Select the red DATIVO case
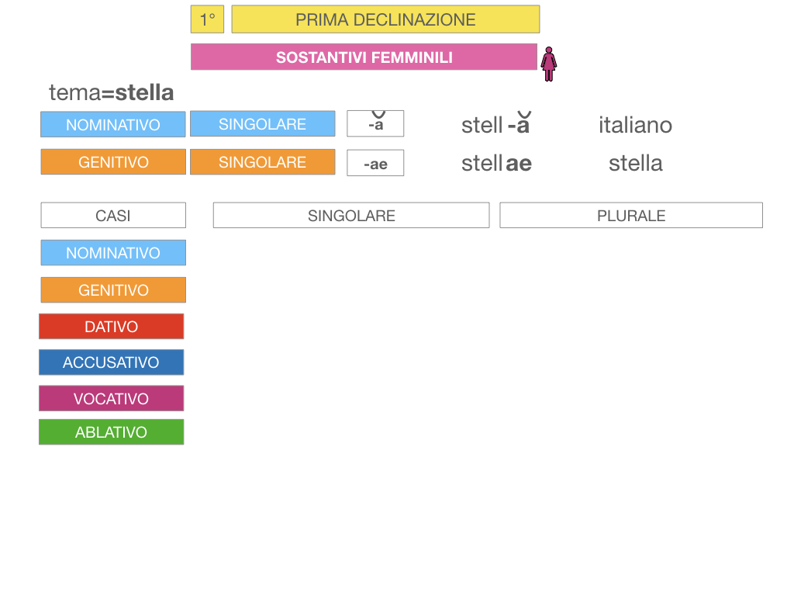The height and width of the screenshot is (596, 794). 112,327
